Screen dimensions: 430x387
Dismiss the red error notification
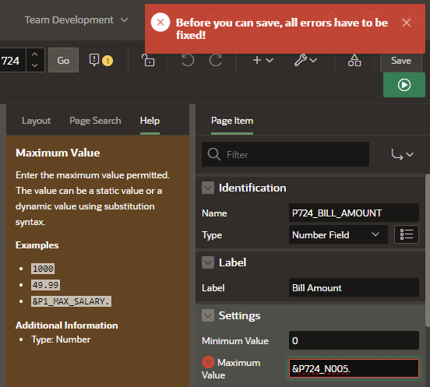pyautogui.click(x=406, y=23)
